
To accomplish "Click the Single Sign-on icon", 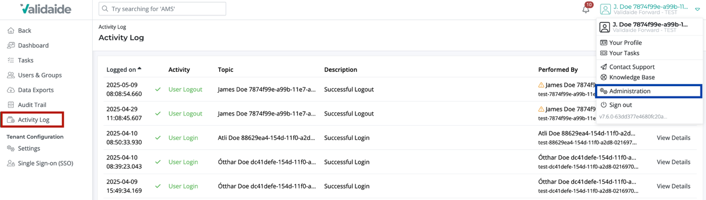I will coord(11,163).
